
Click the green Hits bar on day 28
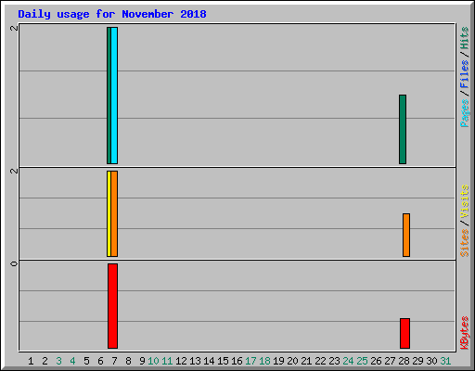[x=403, y=129]
